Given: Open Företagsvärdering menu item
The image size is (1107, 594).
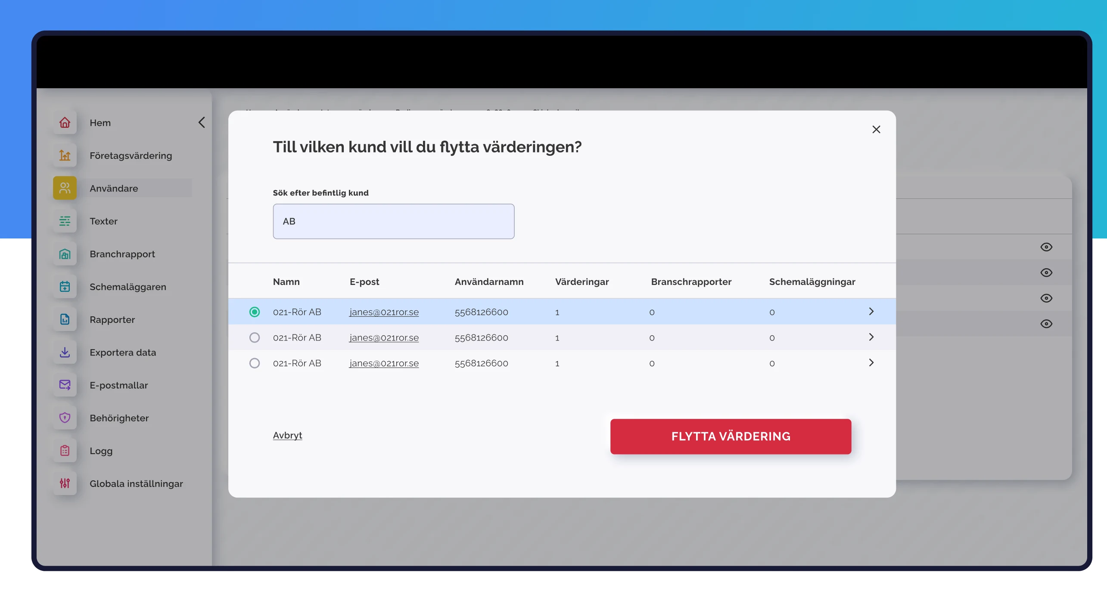Looking at the screenshot, I should [x=131, y=155].
